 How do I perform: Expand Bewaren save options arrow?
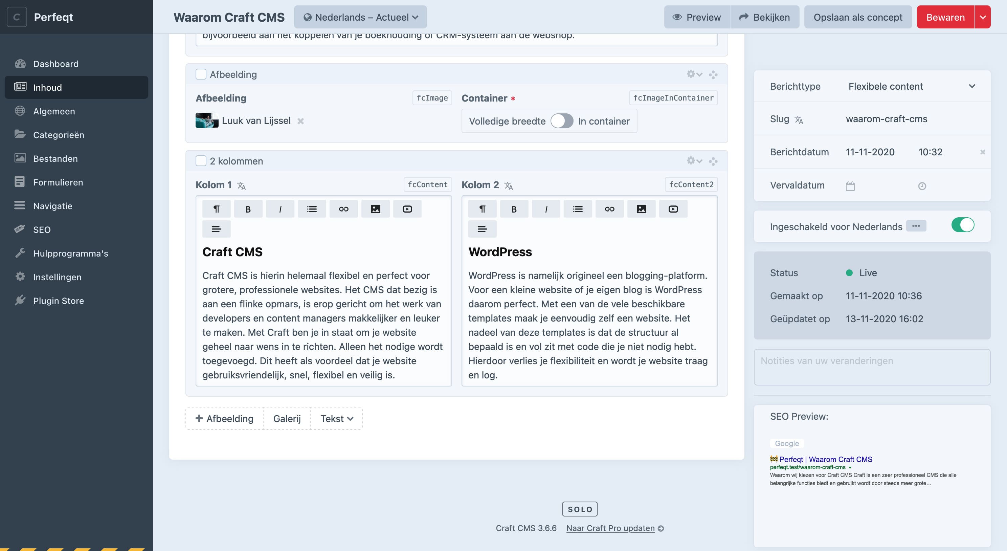pyautogui.click(x=983, y=17)
